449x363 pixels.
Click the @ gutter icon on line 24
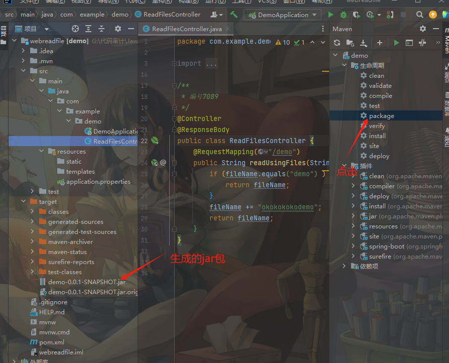(163, 163)
